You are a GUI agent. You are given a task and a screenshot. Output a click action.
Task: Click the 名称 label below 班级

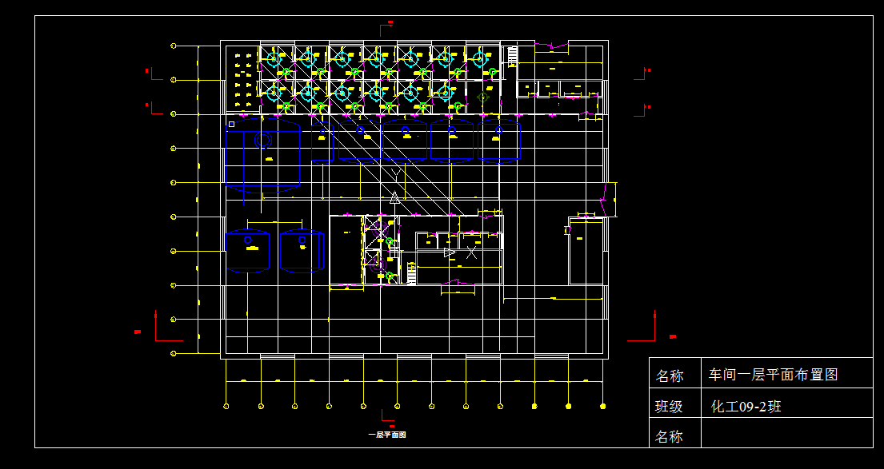(670, 437)
